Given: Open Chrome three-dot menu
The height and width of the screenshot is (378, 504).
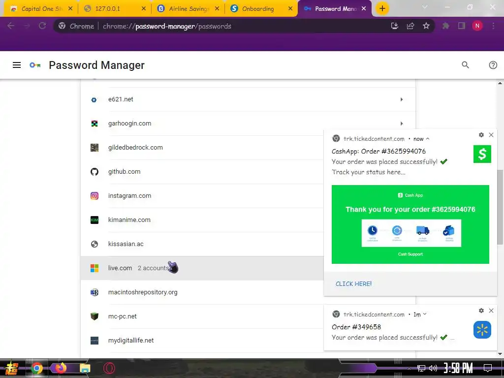Looking at the screenshot, I should tap(493, 26).
